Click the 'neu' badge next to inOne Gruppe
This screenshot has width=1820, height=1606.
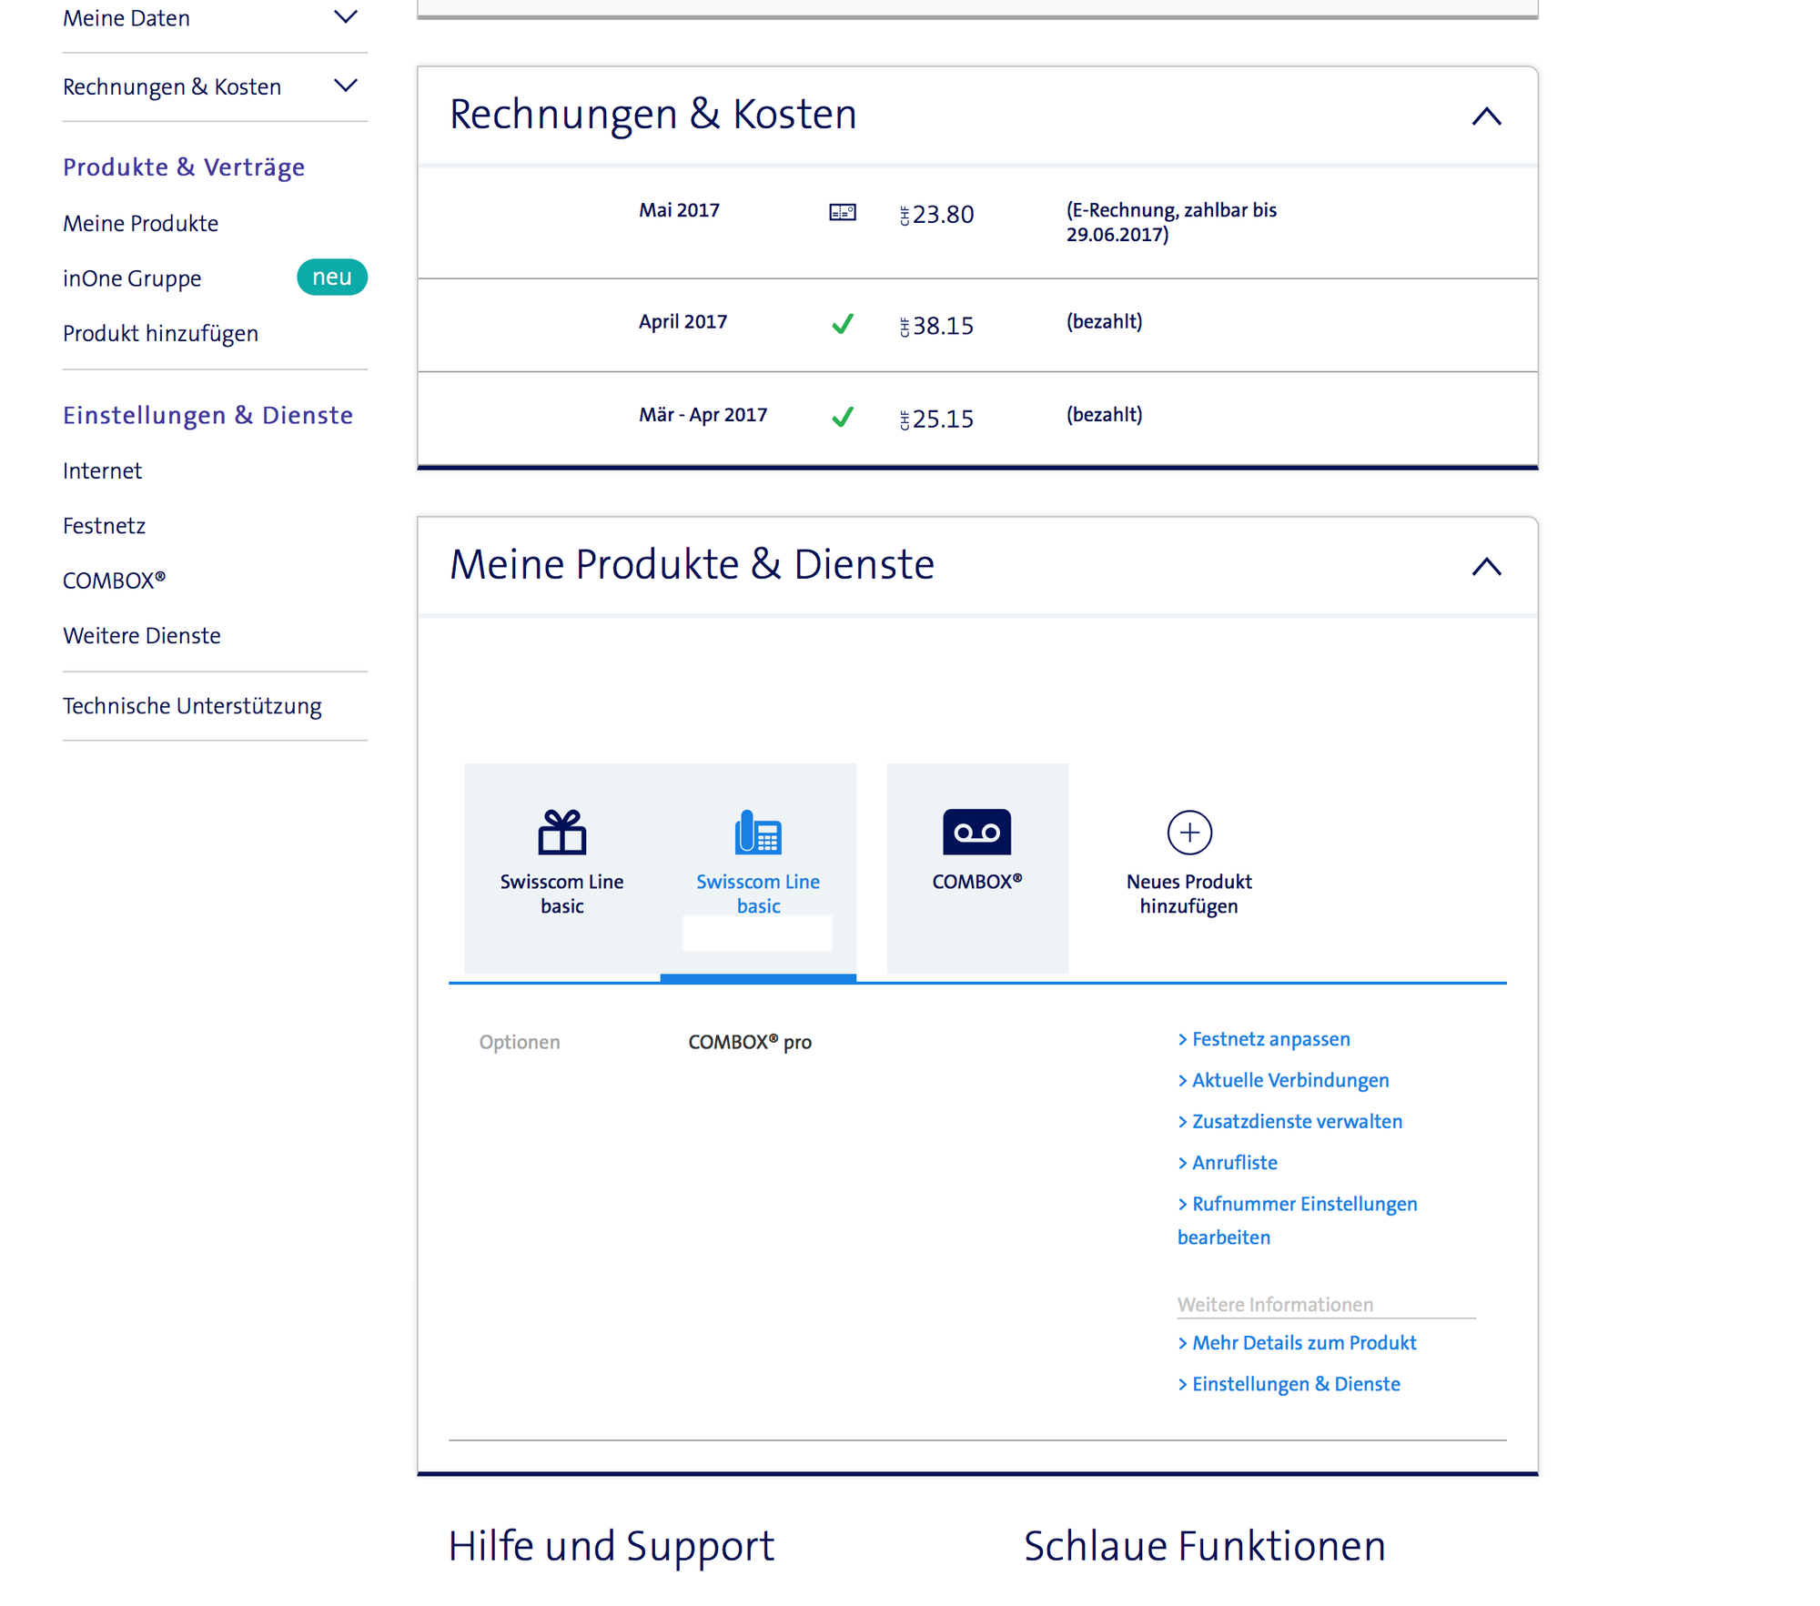tap(332, 278)
